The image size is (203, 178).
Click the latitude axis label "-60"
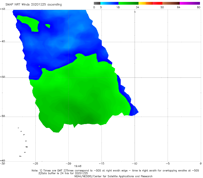point(2,160)
